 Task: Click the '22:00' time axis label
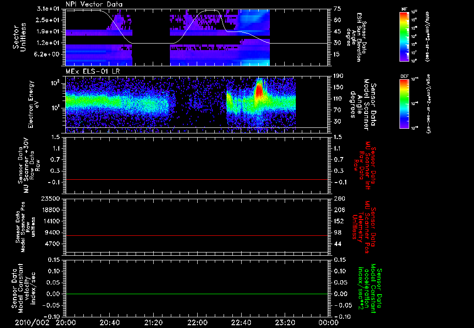197,322
